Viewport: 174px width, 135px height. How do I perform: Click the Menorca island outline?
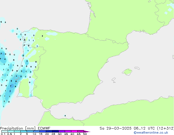click(x=137, y=68)
